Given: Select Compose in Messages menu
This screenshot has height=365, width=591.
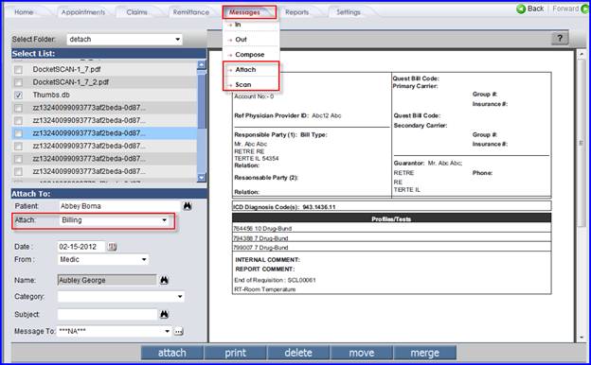Looking at the screenshot, I should (251, 55).
